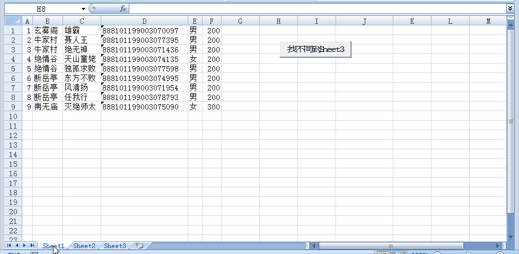Open the Insert Function fx dialog
Image resolution: width=519 pixels, height=254 pixels.
click(x=123, y=9)
